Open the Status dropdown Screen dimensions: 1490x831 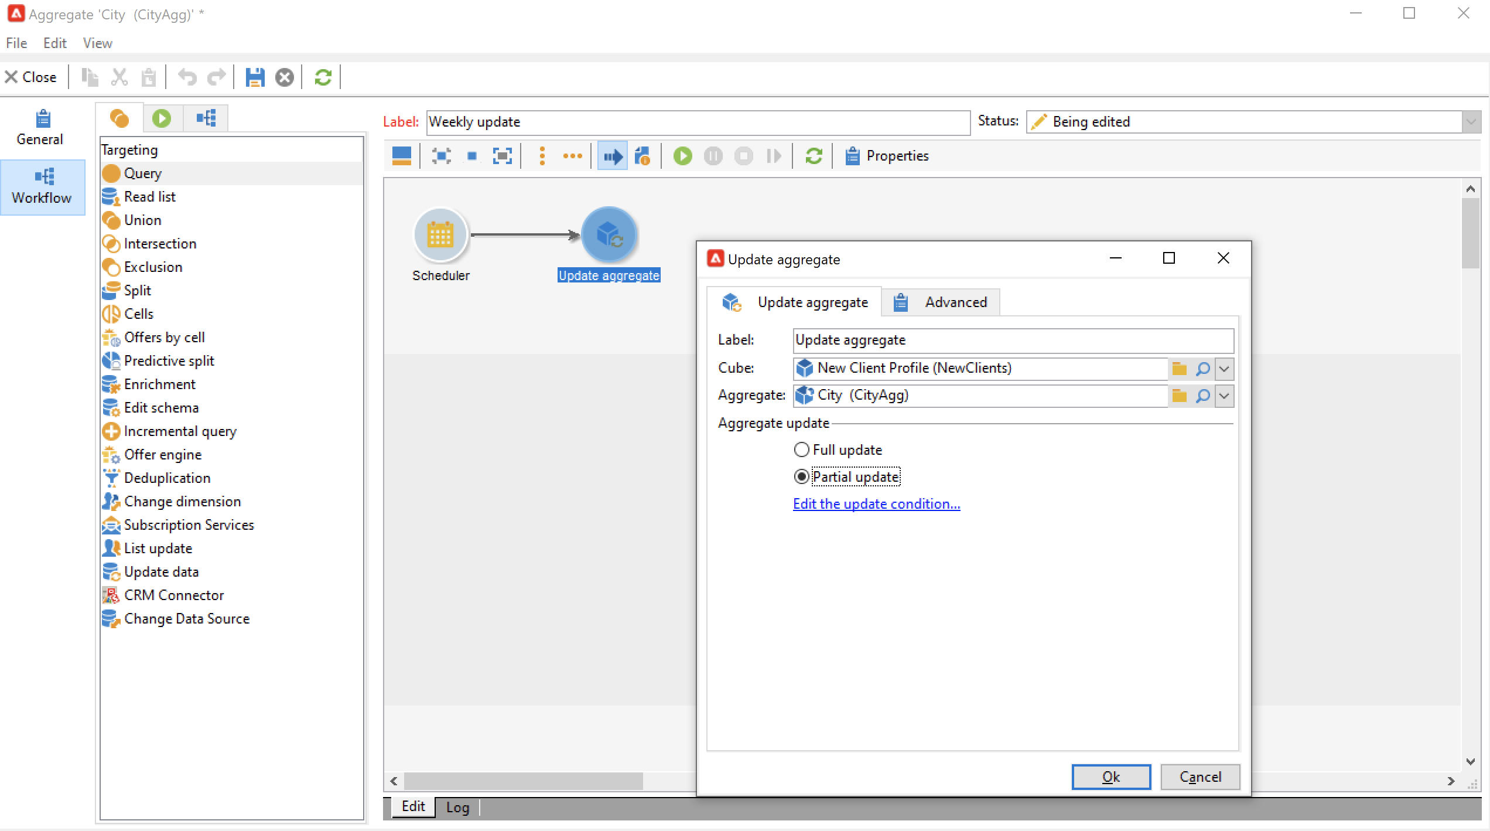tap(1471, 122)
